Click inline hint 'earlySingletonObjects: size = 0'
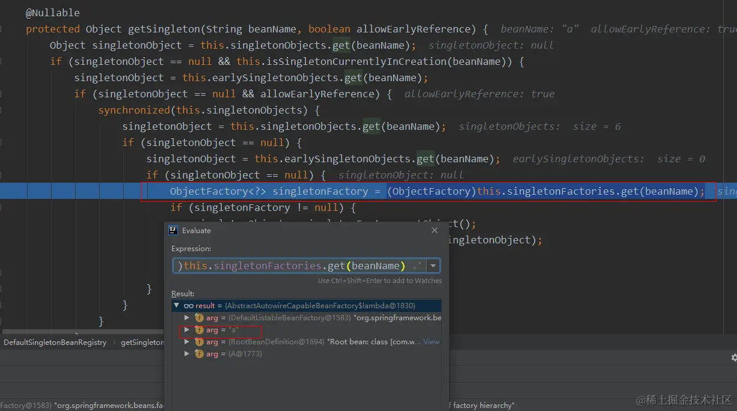This screenshot has width=737, height=411. tap(608, 159)
